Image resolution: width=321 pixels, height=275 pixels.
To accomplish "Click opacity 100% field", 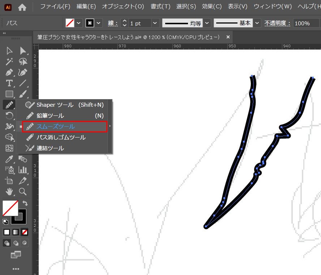I will (306, 23).
